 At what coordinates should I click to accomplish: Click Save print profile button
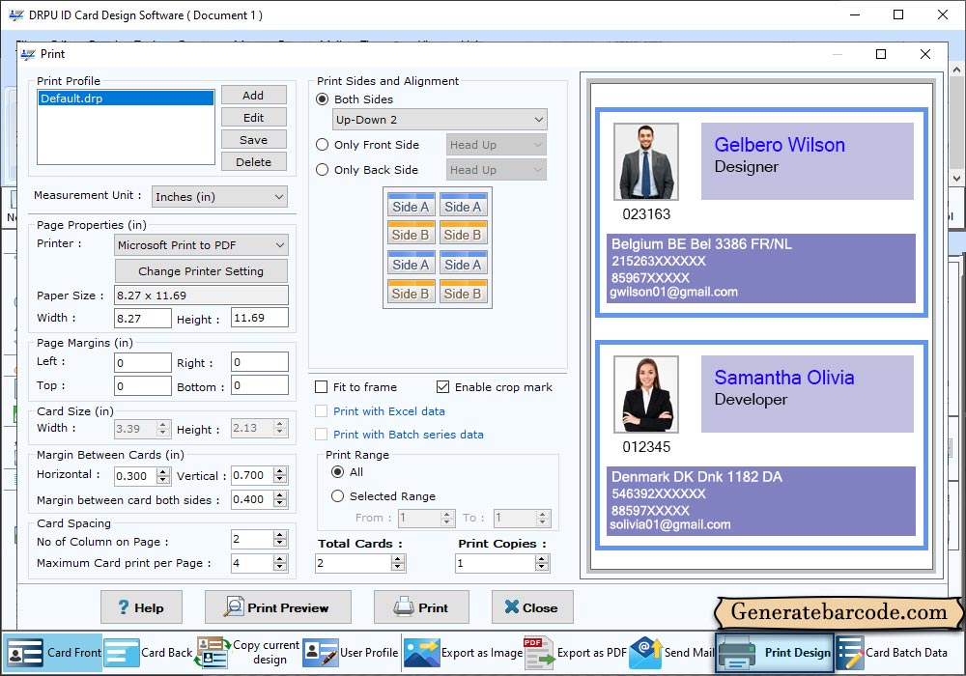(253, 140)
